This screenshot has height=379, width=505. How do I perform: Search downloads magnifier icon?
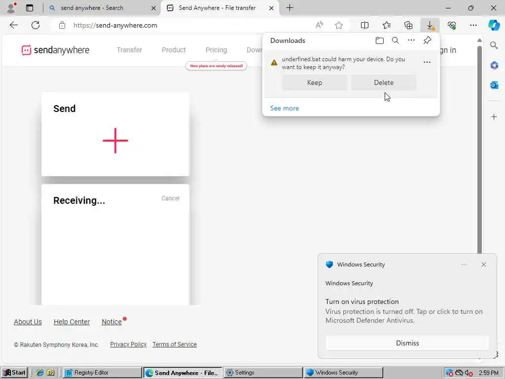point(396,40)
